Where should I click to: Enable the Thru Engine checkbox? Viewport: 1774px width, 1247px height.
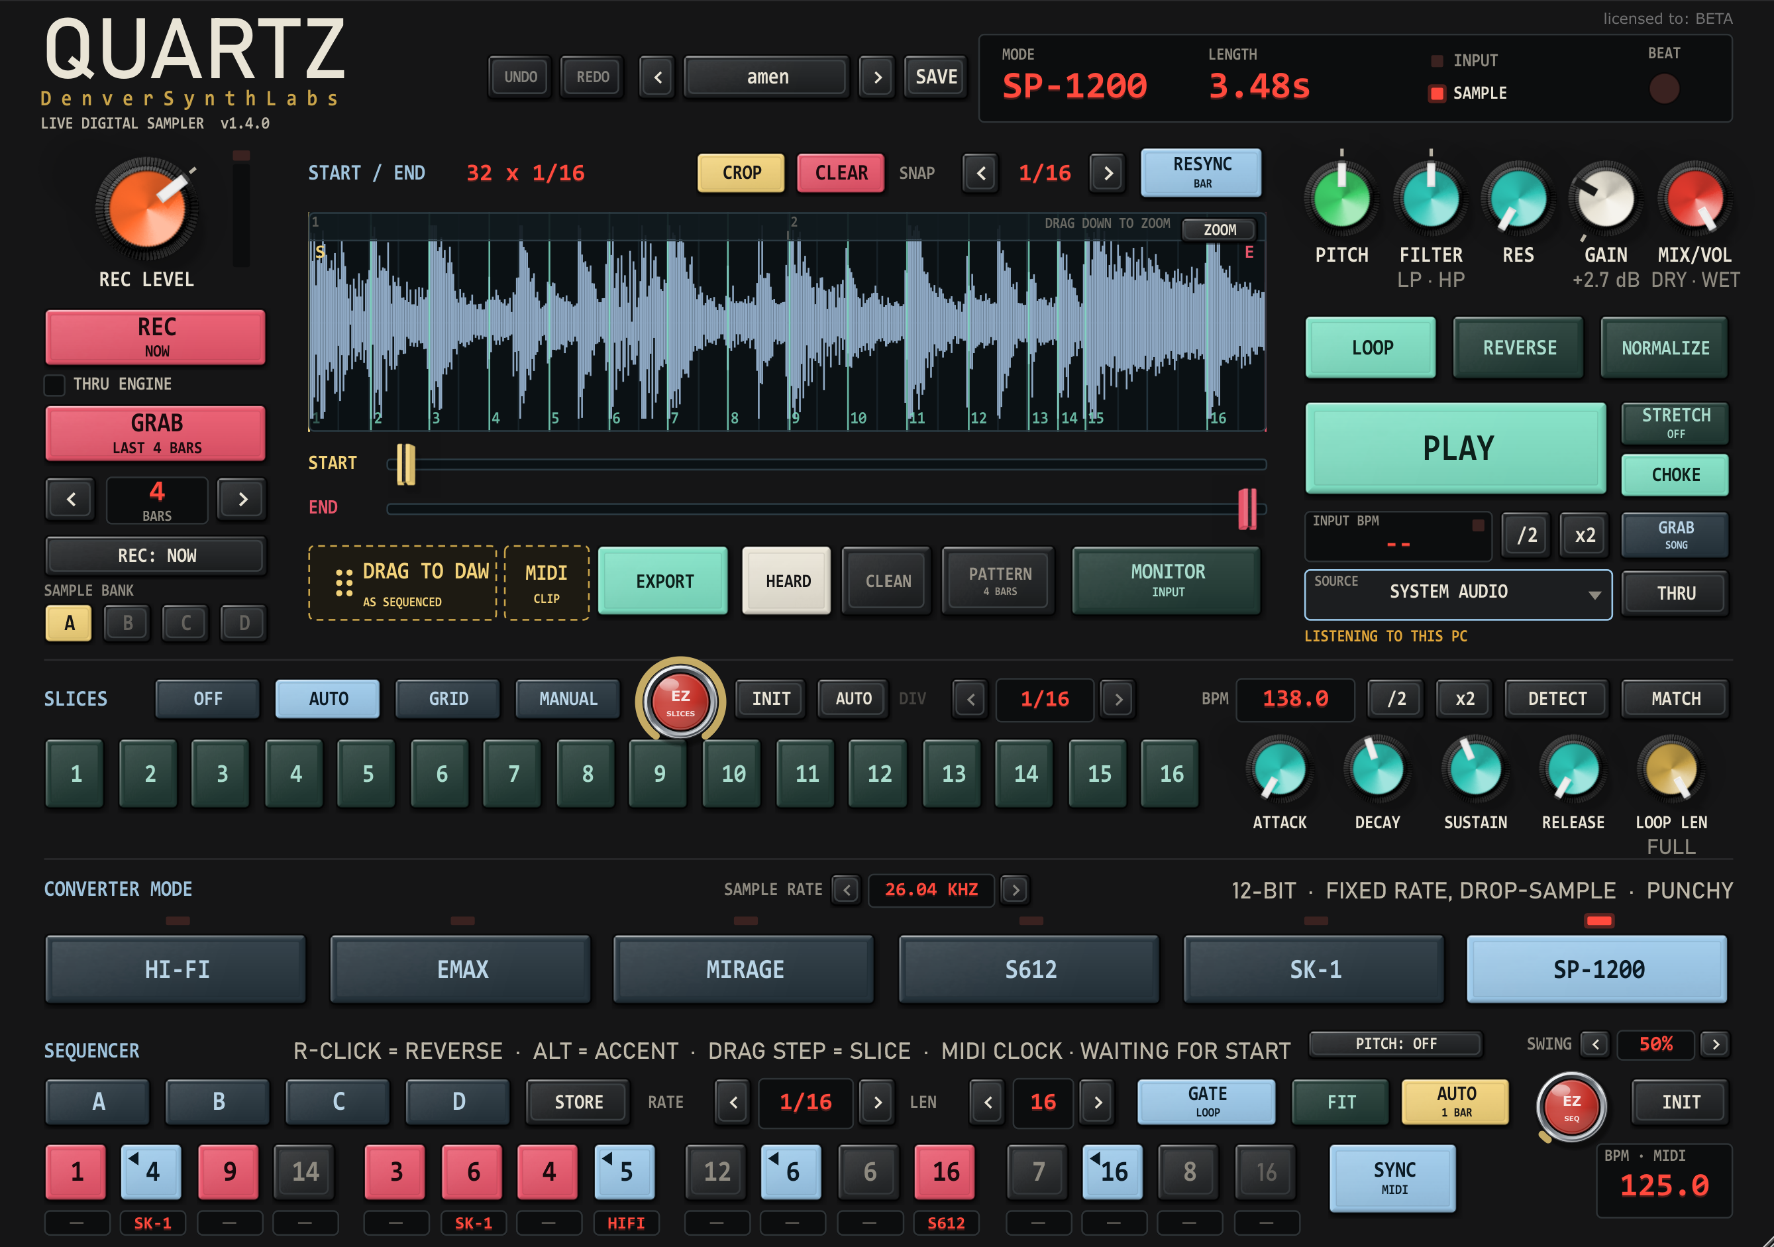54,384
